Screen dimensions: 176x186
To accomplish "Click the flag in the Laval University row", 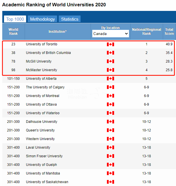I will [110, 148].
